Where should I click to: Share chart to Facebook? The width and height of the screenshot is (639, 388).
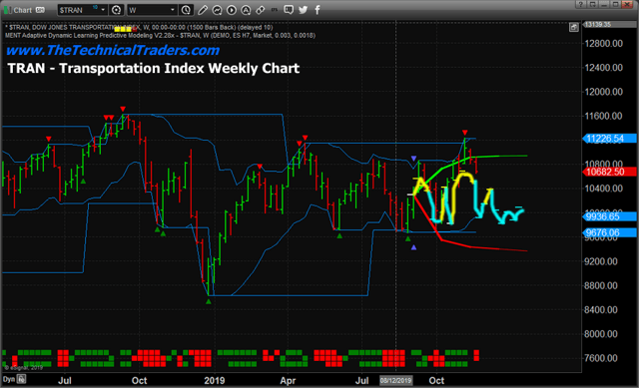tap(318, 10)
